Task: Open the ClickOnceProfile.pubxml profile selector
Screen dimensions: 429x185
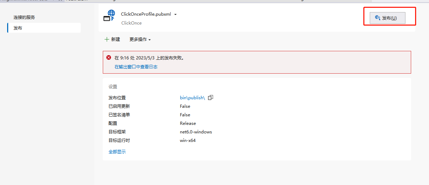Action: click(x=146, y=14)
